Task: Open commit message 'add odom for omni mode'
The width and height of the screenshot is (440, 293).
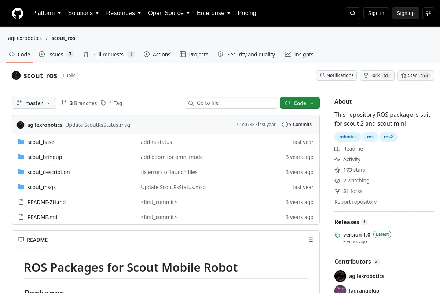Action: 172,157
